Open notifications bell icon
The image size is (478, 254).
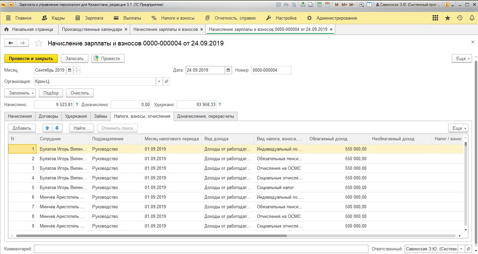point(472,18)
